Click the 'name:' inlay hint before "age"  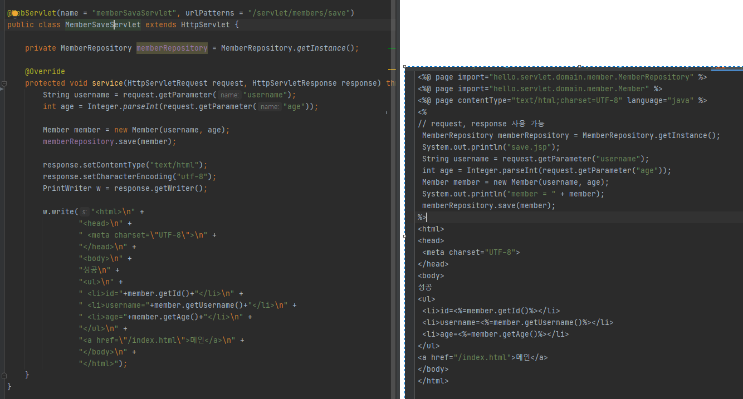tap(269, 107)
